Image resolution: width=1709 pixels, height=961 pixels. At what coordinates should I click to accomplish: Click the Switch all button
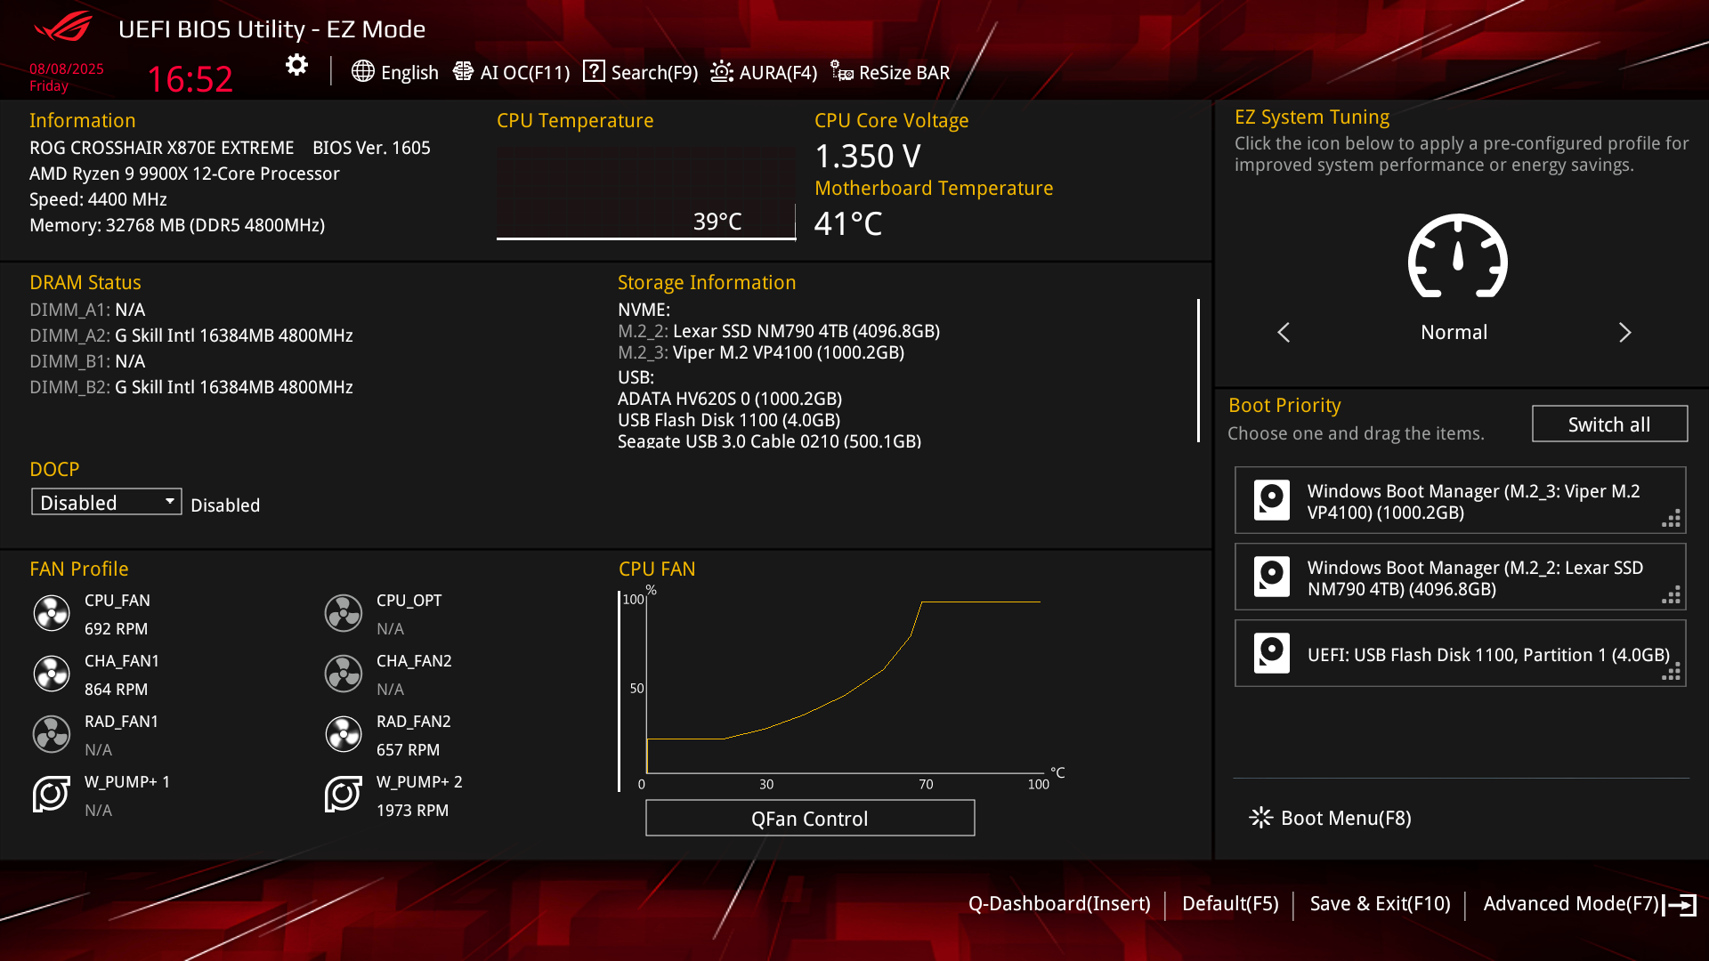1609,424
